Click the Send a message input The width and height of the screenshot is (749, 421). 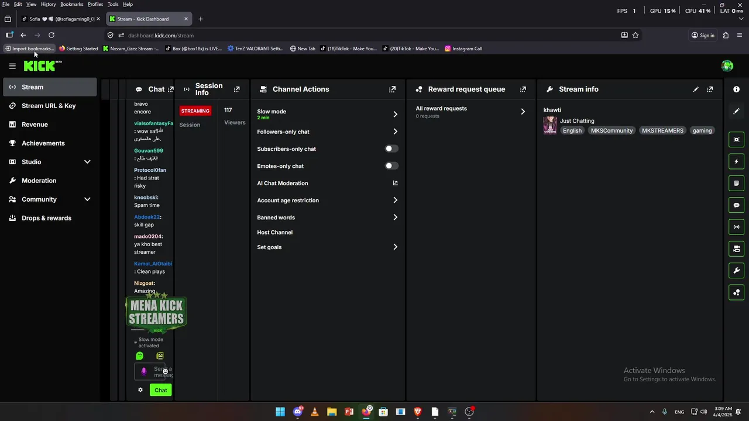click(153, 371)
